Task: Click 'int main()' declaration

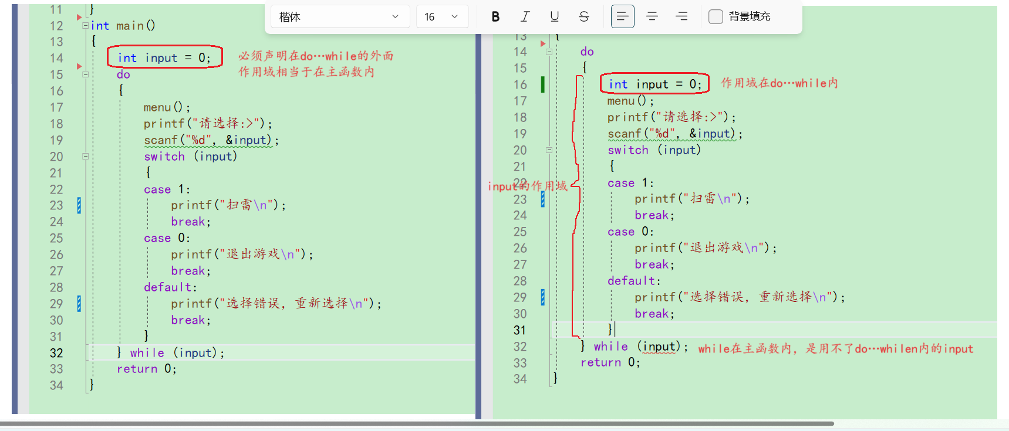Action: [x=123, y=25]
